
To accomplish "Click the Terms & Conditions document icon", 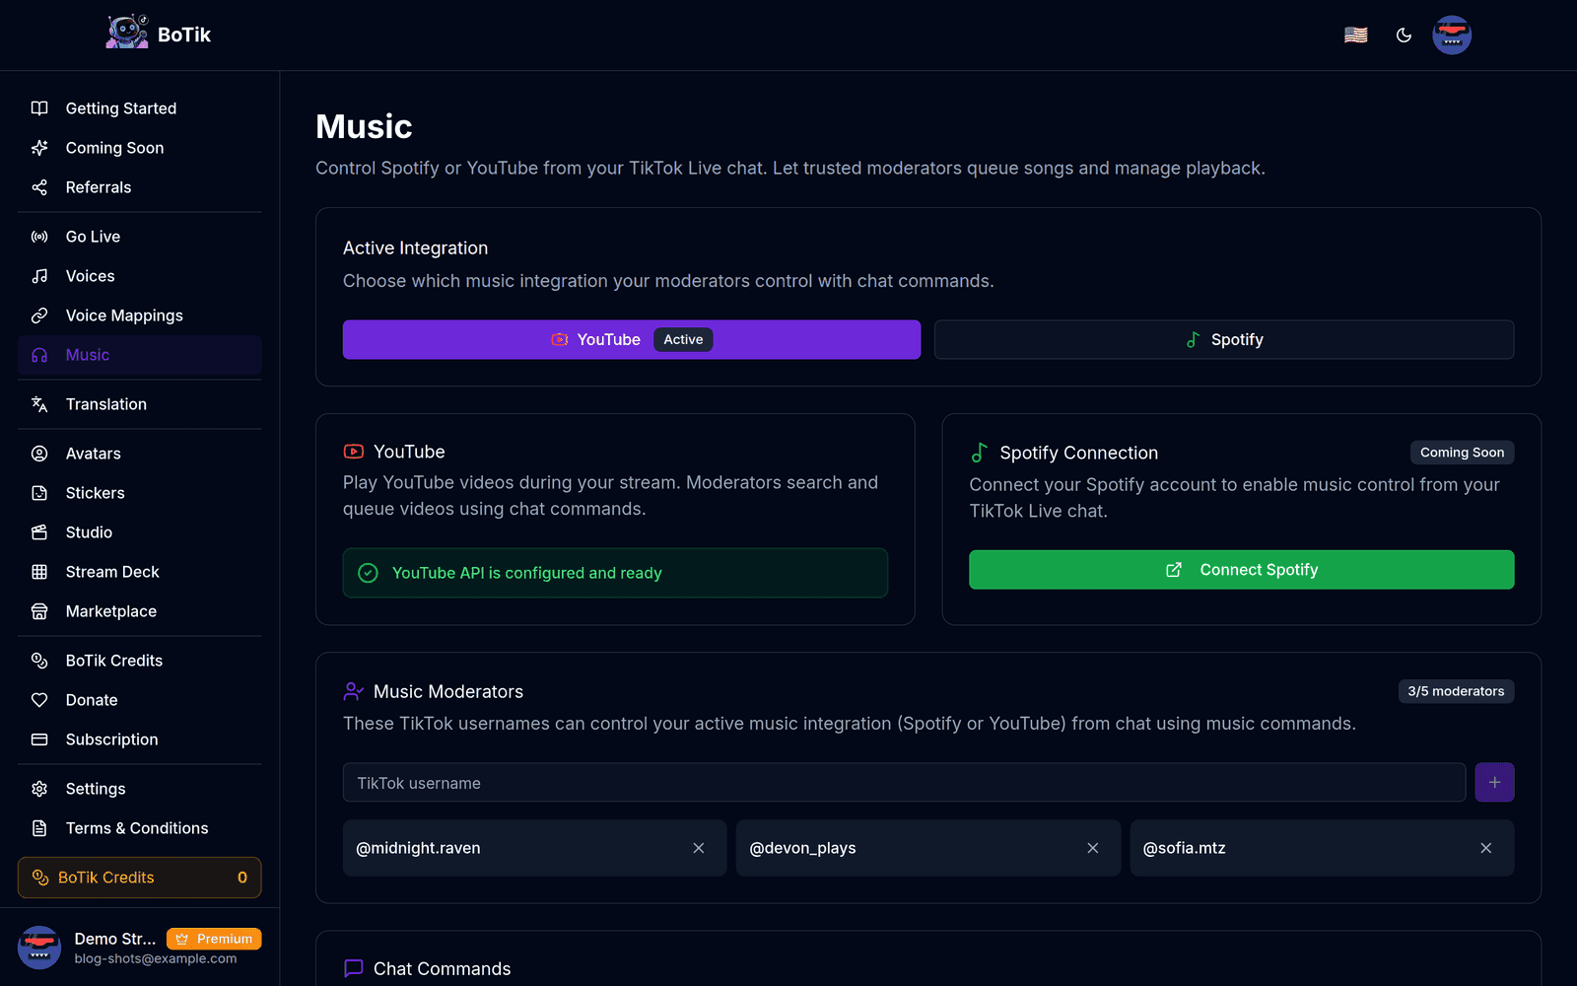I will click(39, 828).
